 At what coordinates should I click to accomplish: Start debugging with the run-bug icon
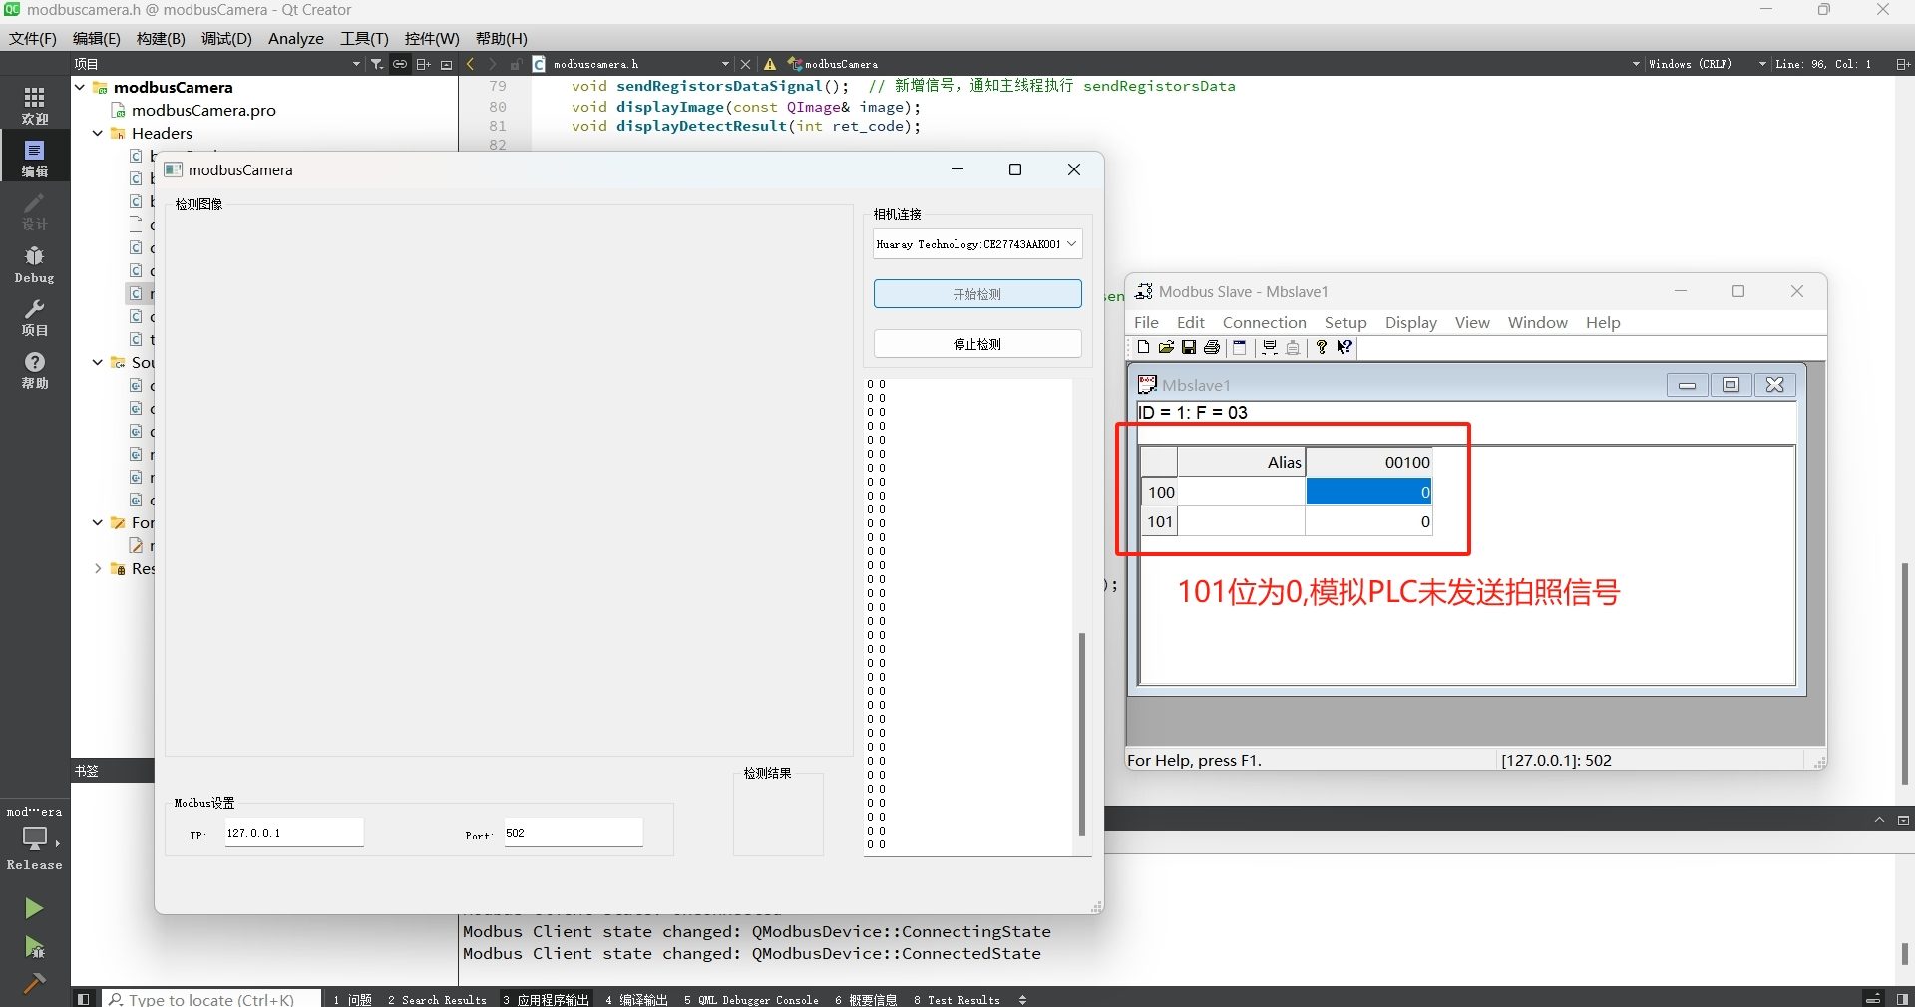pos(34,947)
